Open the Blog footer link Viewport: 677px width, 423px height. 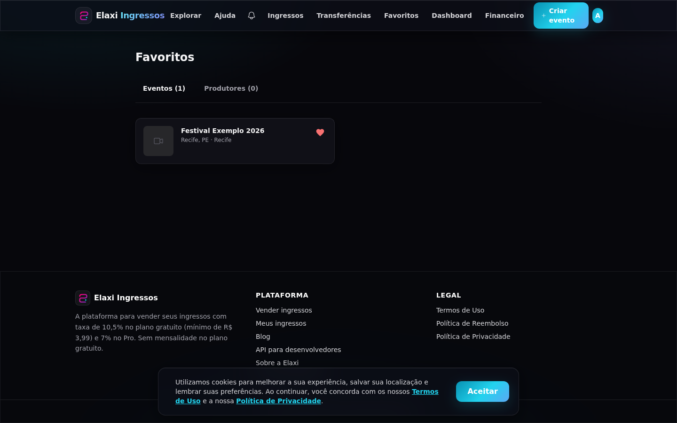[263, 337]
